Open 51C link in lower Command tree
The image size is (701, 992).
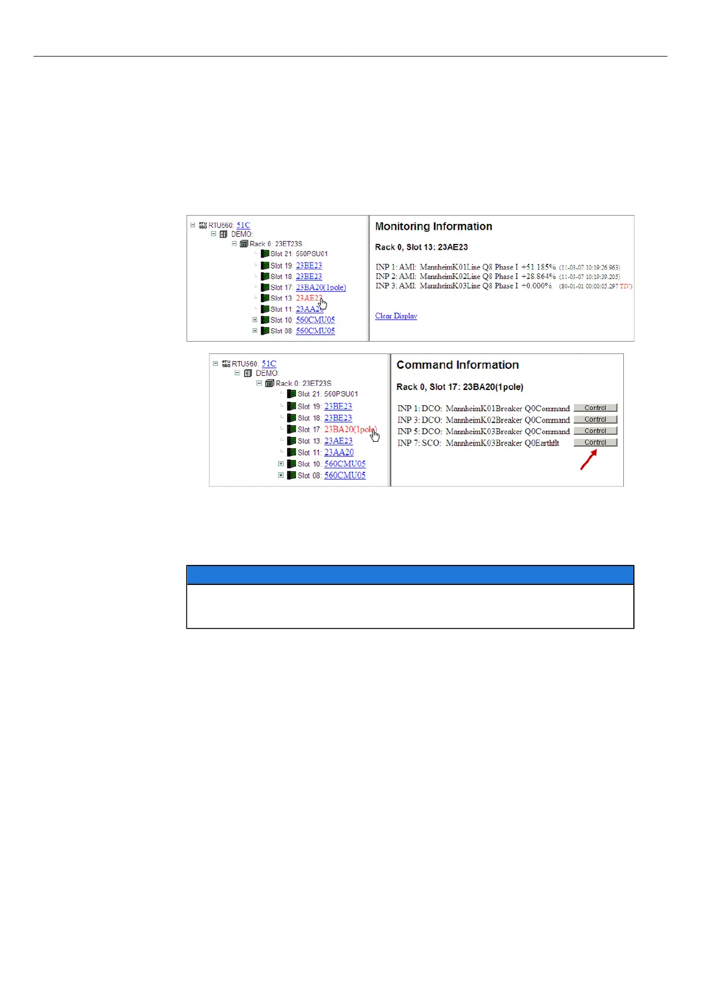269,363
